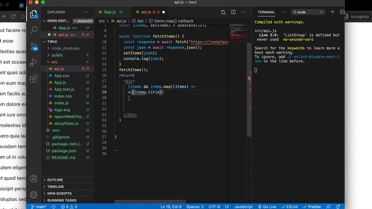
Task: Split the editor to the right
Action: [234, 12]
